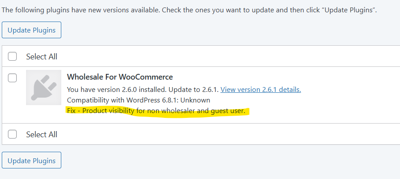Open the View version 2.6.1 details link

coord(261,90)
